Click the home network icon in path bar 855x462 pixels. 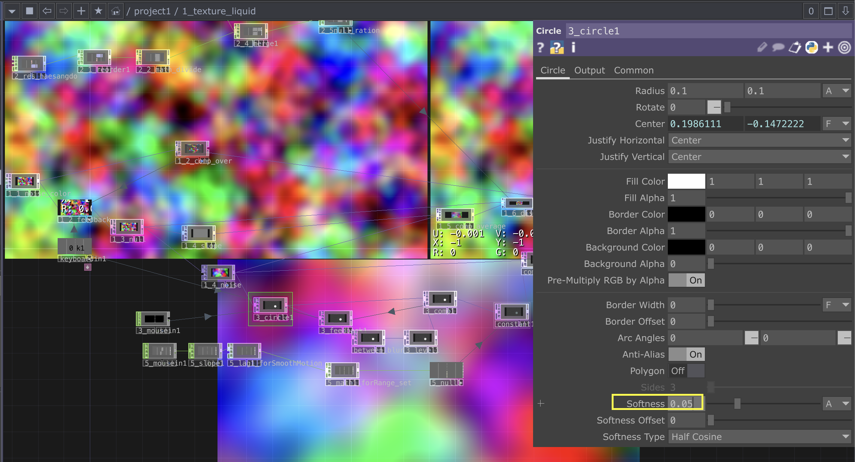(116, 11)
